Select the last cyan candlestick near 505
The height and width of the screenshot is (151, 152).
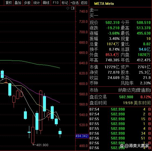click(x=60, y=133)
